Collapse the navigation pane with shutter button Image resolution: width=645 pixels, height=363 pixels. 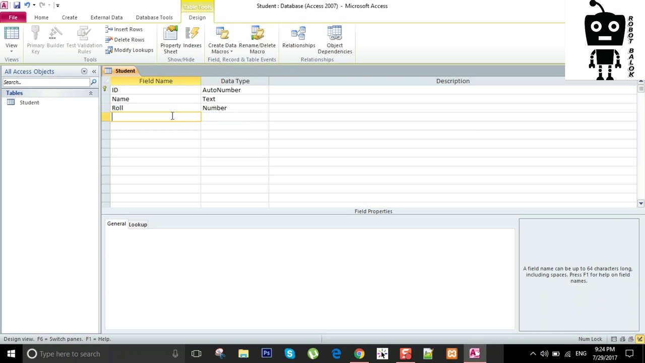pyautogui.click(x=94, y=72)
